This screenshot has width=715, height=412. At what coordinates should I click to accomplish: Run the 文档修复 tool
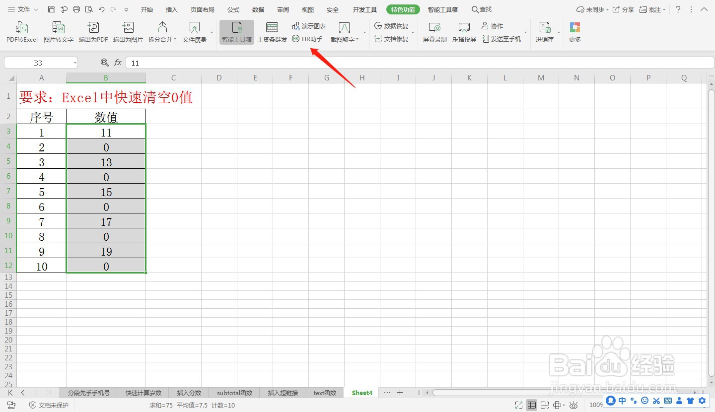(391, 39)
